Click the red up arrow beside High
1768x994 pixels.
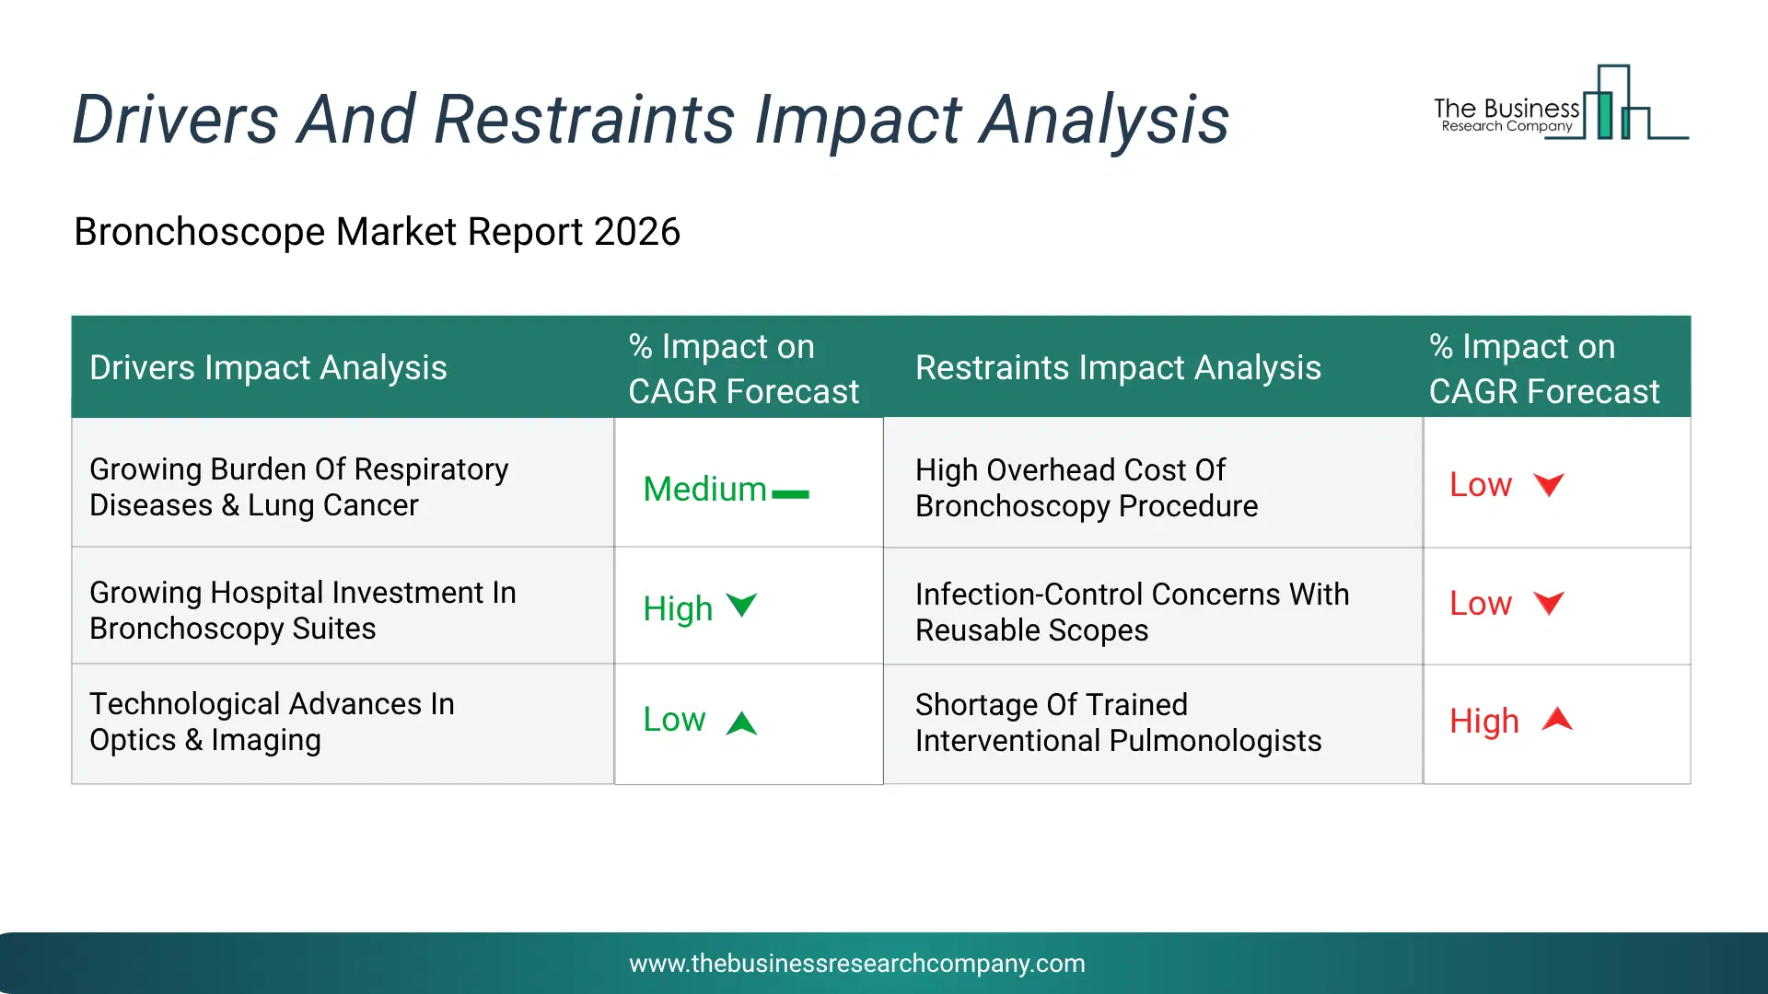point(1557,719)
